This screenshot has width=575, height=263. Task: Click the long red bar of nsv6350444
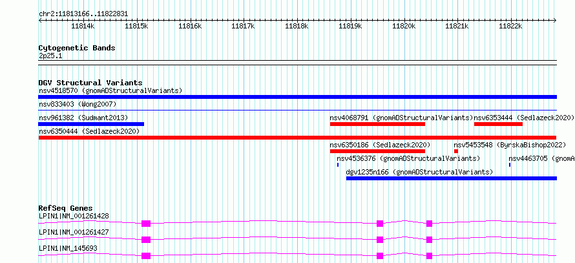pyautogui.click(x=297, y=138)
